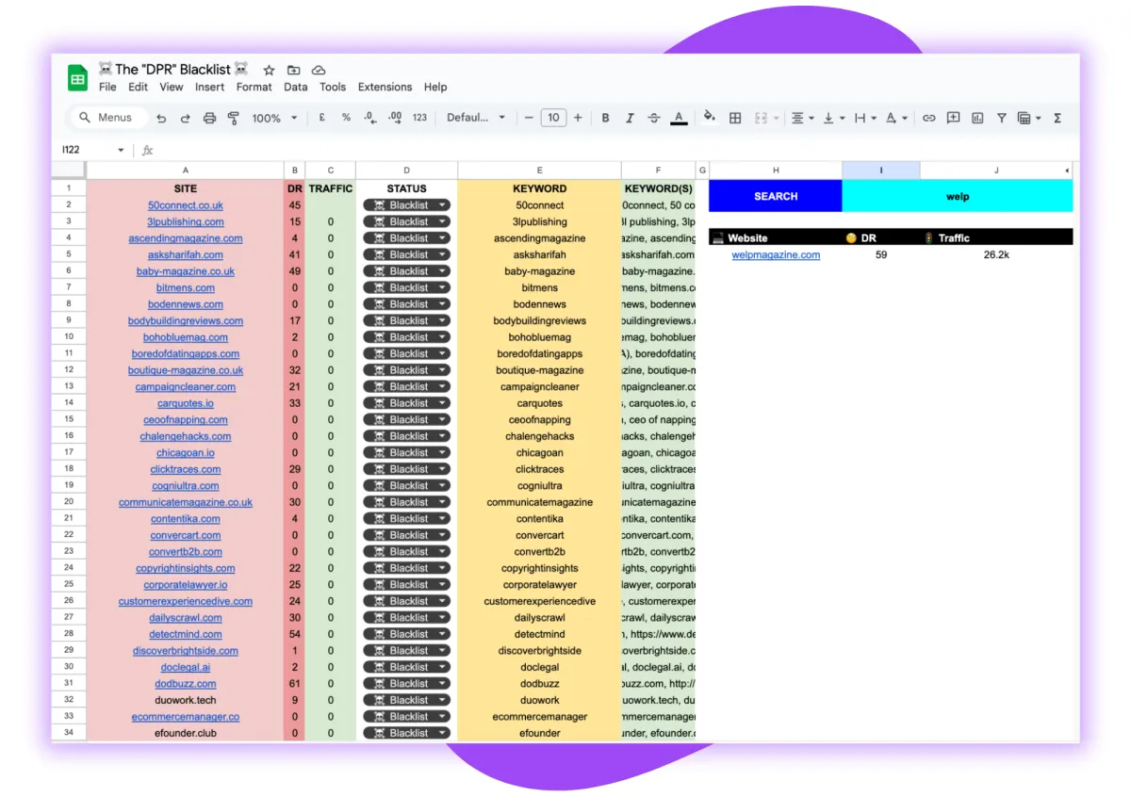Open the welpmagazine.com search result link
Screen dimensions: 1131x797
776,254
